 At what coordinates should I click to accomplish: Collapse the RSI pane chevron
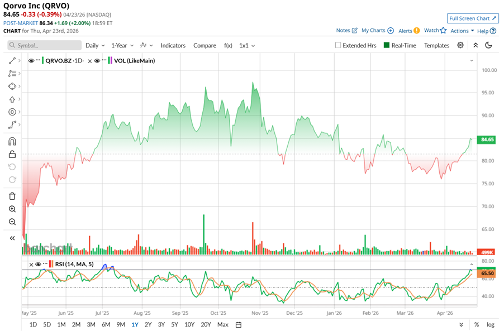tap(472, 264)
